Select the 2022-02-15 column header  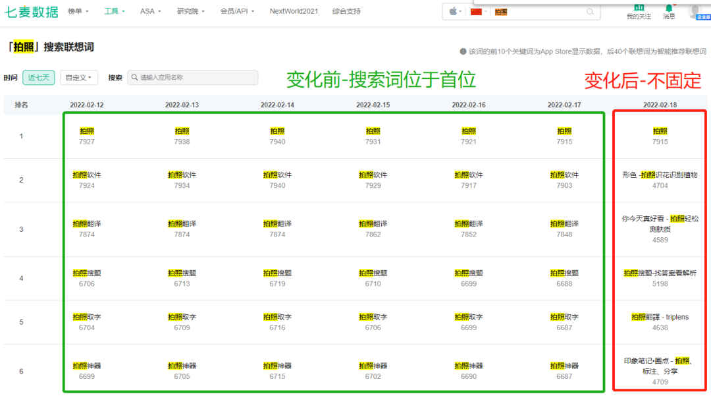(x=373, y=105)
